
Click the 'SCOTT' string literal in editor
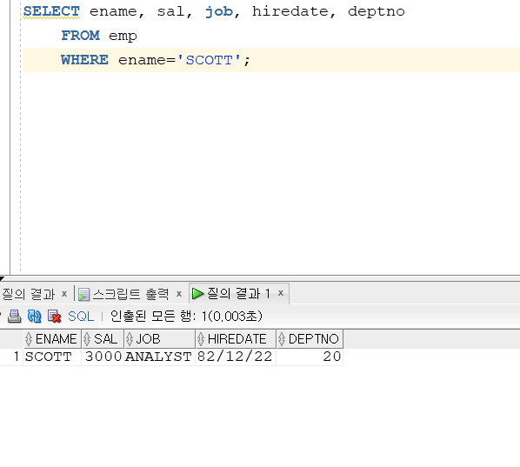pyautogui.click(x=210, y=60)
